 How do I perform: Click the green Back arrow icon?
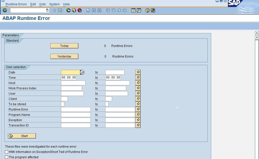coord(68,10)
